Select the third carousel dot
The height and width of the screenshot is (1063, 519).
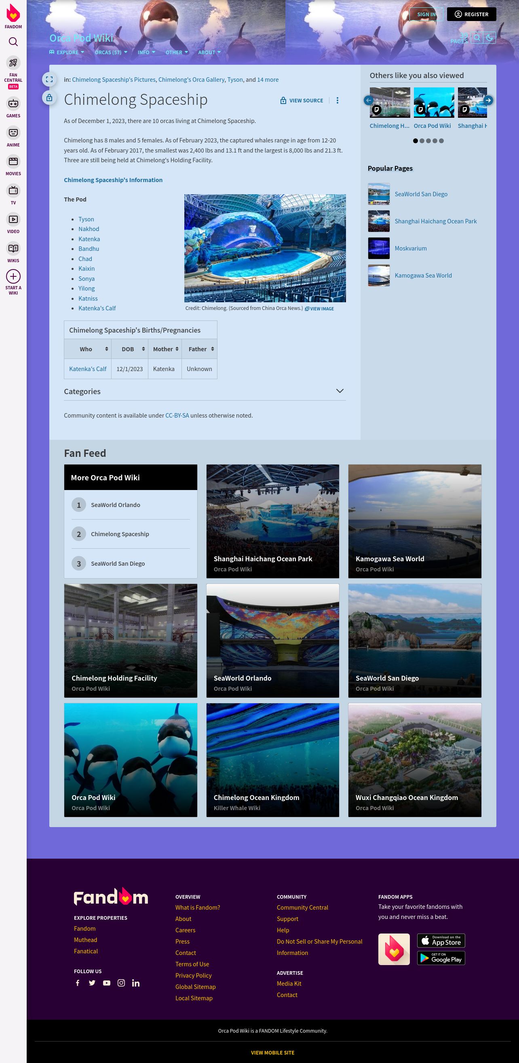click(428, 141)
